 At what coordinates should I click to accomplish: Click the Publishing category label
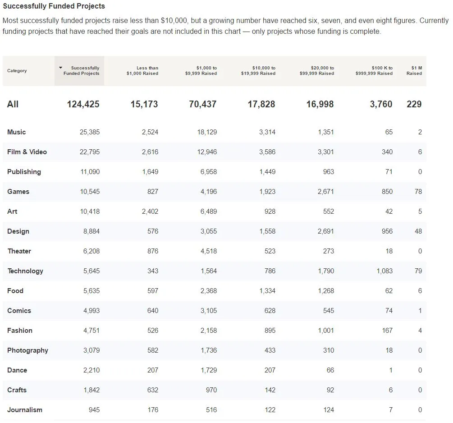(x=24, y=172)
